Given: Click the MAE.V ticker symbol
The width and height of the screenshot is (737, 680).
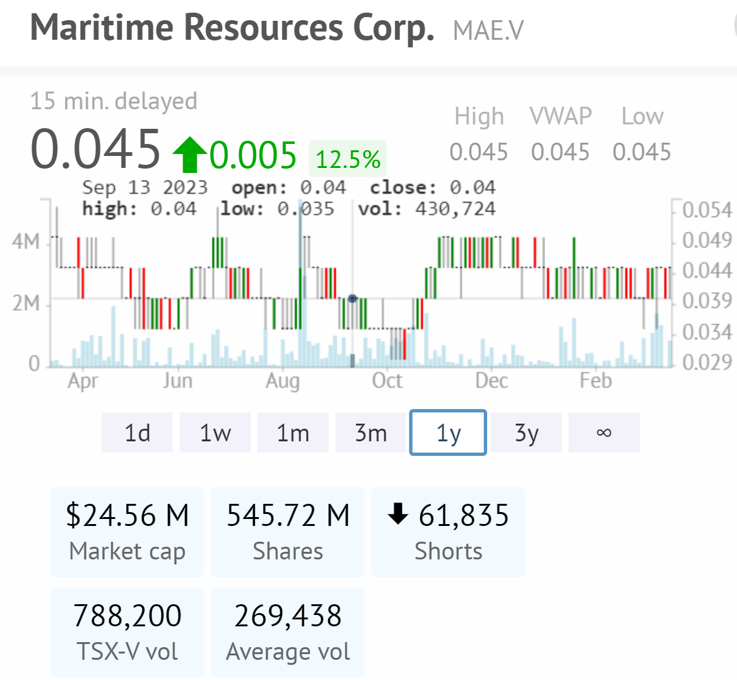Looking at the screenshot, I should 488,31.
